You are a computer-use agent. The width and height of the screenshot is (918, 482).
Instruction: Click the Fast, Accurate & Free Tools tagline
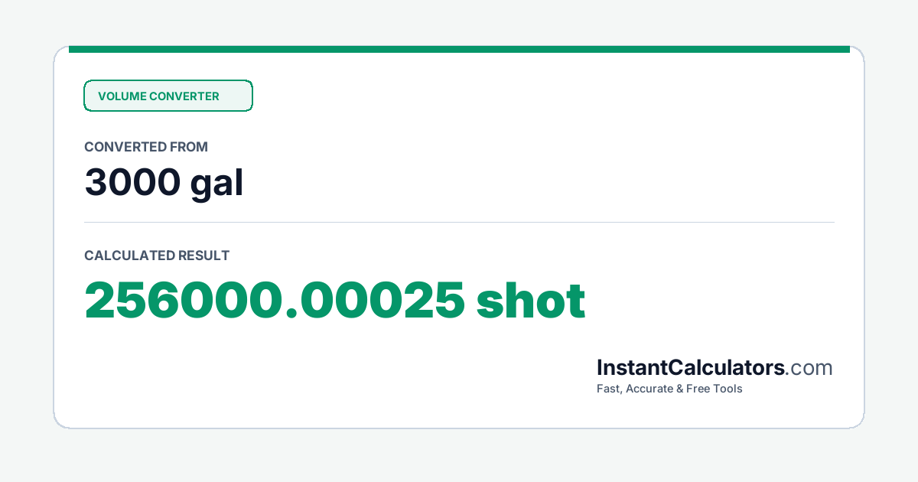pyautogui.click(x=669, y=389)
